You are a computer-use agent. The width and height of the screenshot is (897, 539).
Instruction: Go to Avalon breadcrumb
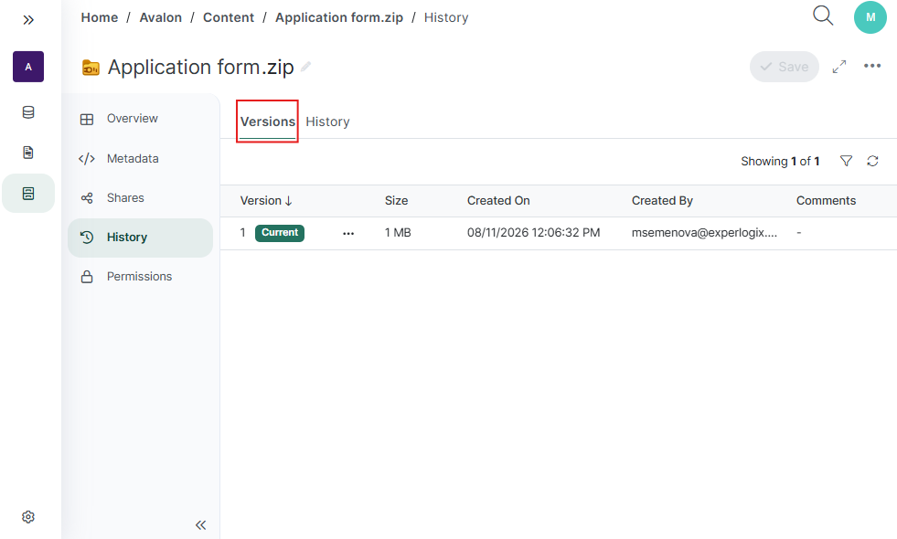click(x=161, y=17)
